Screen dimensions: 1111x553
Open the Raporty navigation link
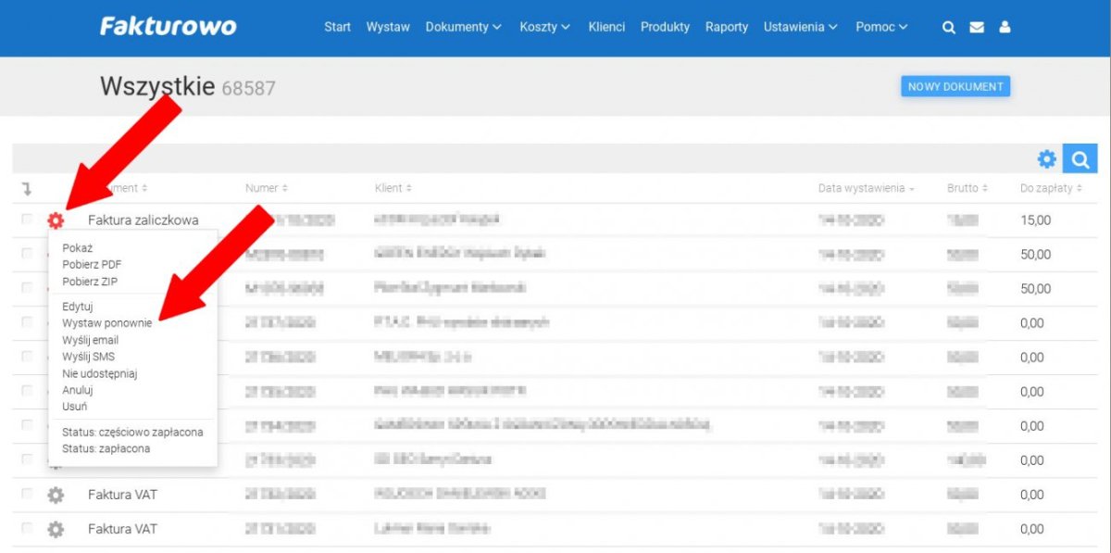(x=727, y=27)
